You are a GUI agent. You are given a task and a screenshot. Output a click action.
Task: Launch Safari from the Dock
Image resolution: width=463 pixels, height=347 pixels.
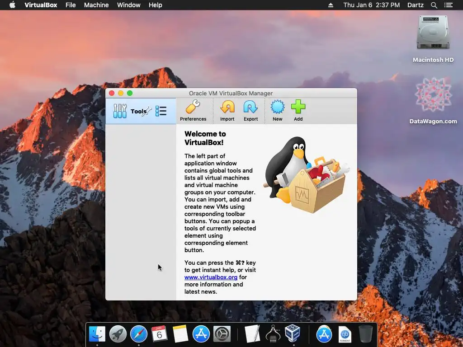[138, 334]
